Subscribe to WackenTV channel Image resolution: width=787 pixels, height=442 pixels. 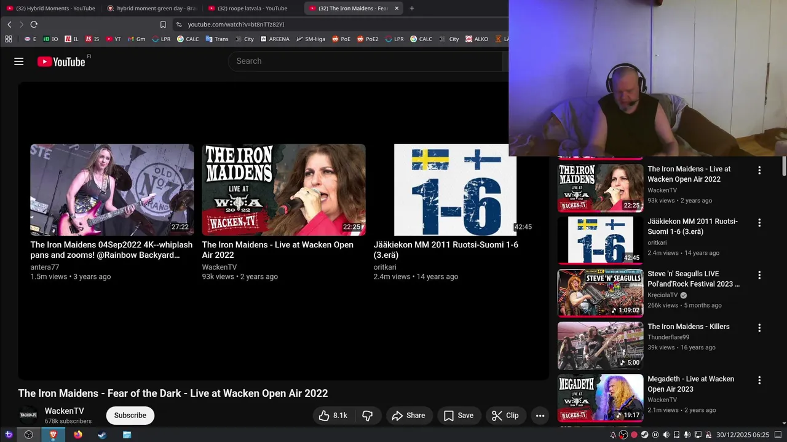click(130, 416)
